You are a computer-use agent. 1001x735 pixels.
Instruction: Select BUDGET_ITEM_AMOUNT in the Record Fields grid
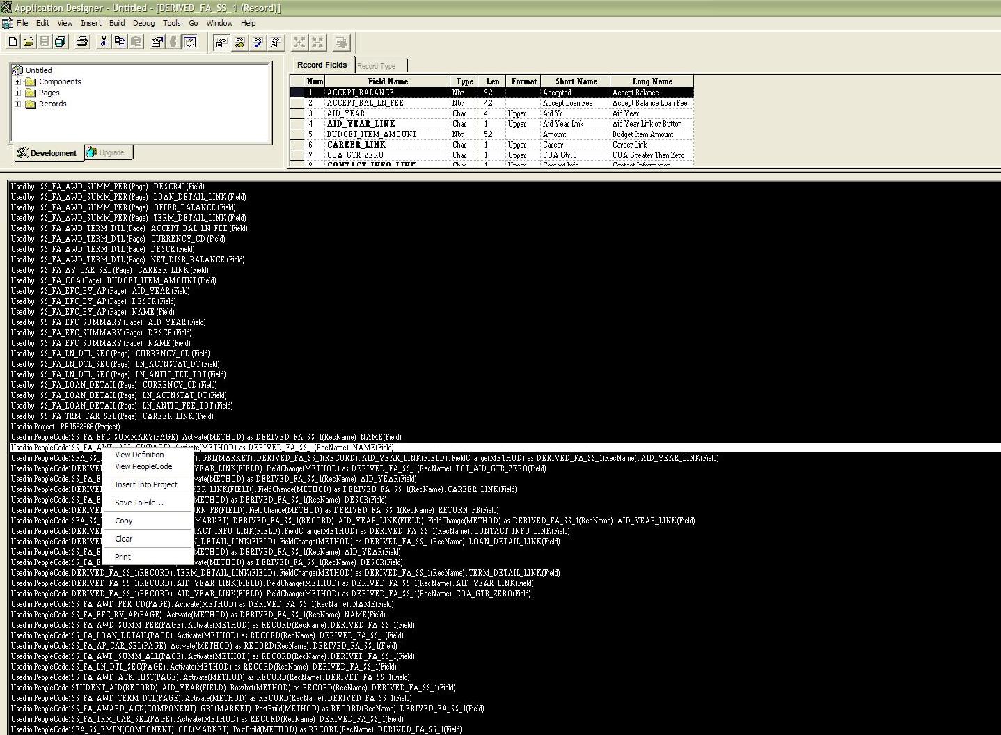[x=372, y=134]
